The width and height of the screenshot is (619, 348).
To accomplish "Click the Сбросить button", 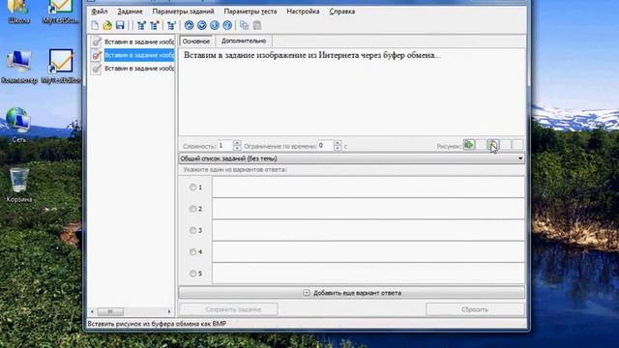I will coord(475,309).
